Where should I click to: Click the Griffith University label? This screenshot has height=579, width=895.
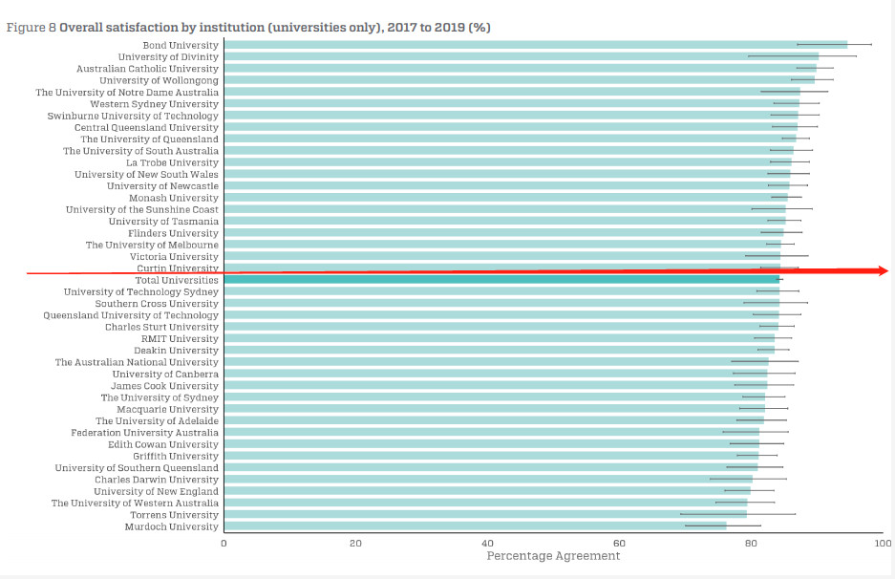click(x=176, y=456)
